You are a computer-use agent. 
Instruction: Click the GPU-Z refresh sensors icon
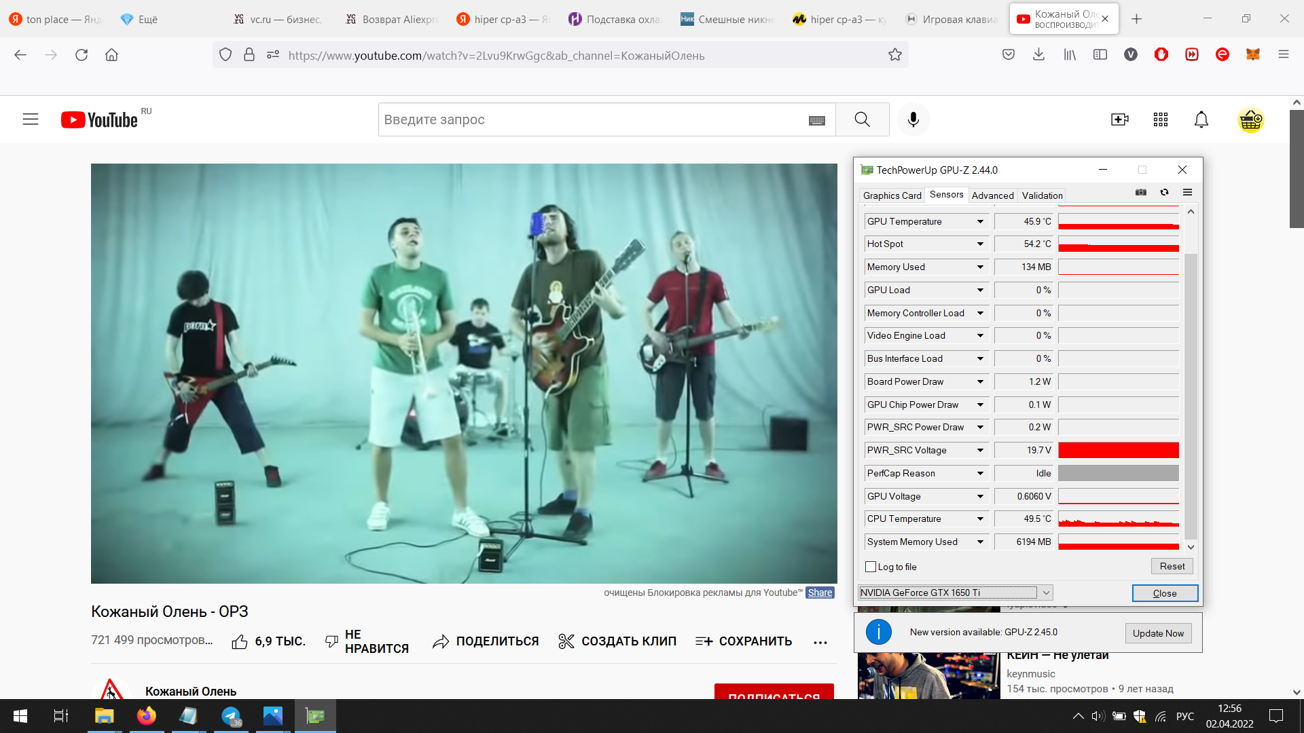pyautogui.click(x=1164, y=193)
